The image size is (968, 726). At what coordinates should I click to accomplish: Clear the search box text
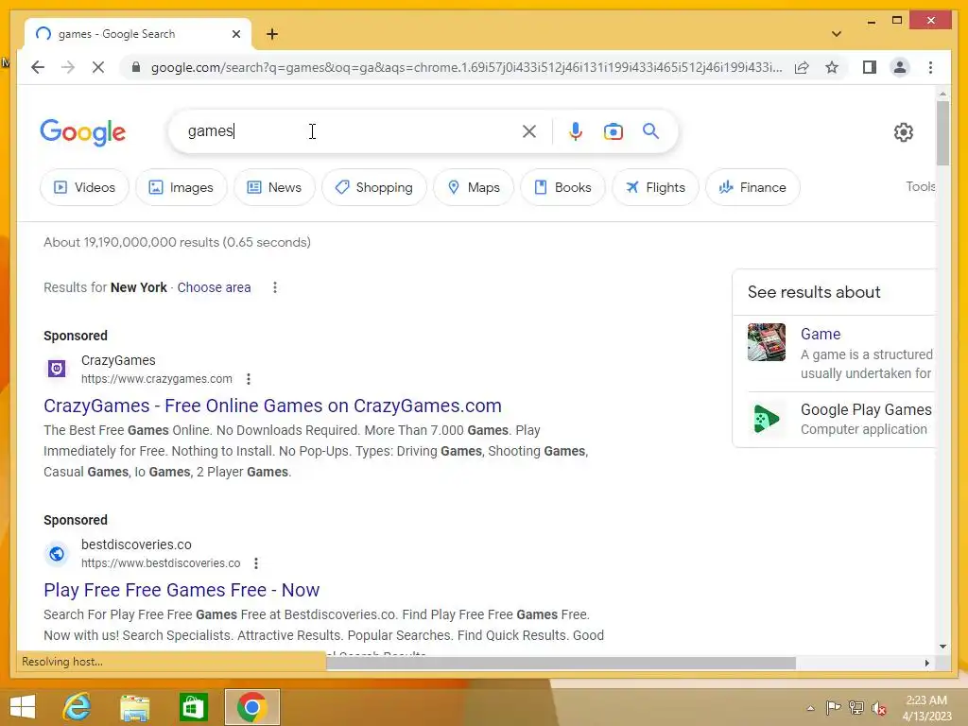pyautogui.click(x=529, y=131)
